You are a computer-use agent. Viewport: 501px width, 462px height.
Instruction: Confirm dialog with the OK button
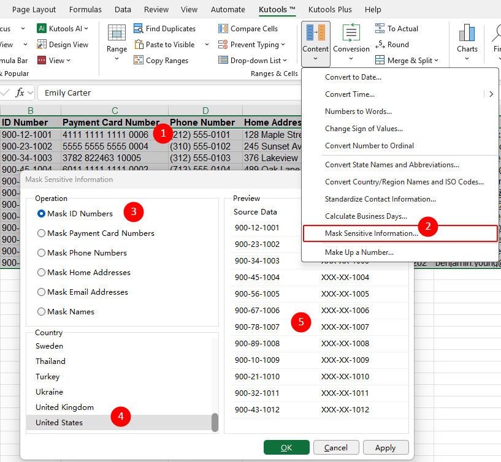286,447
